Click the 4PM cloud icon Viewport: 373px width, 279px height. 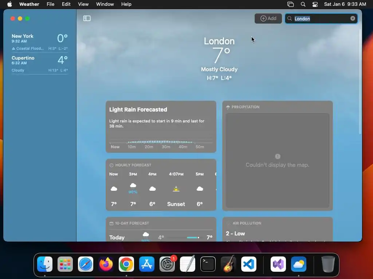tap(153, 189)
